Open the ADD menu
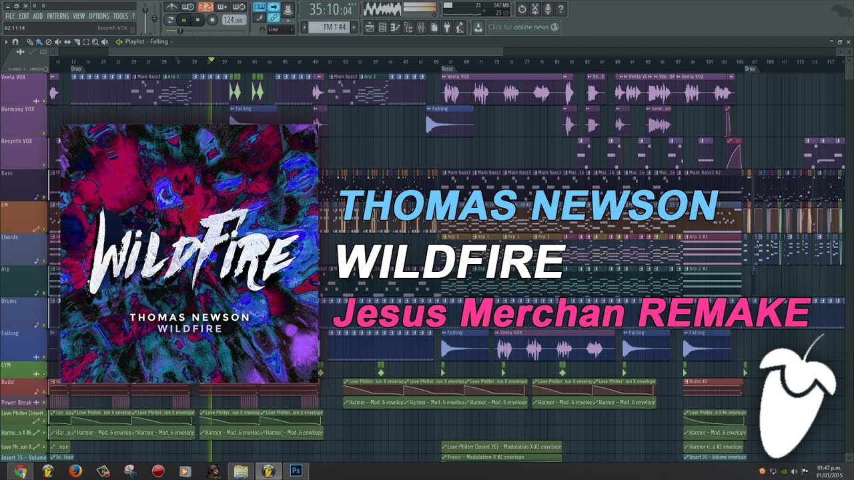 [38, 16]
